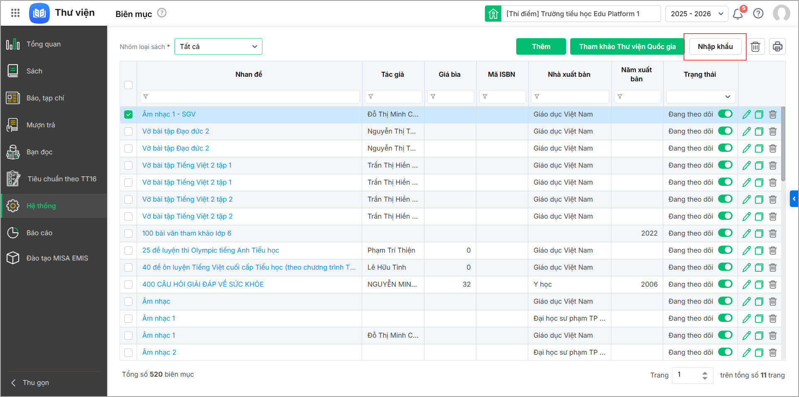The width and height of the screenshot is (799, 397).
Task: Open the 100 bài văn tham khảo lớp 6 link
Action: [x=187, y=234]
